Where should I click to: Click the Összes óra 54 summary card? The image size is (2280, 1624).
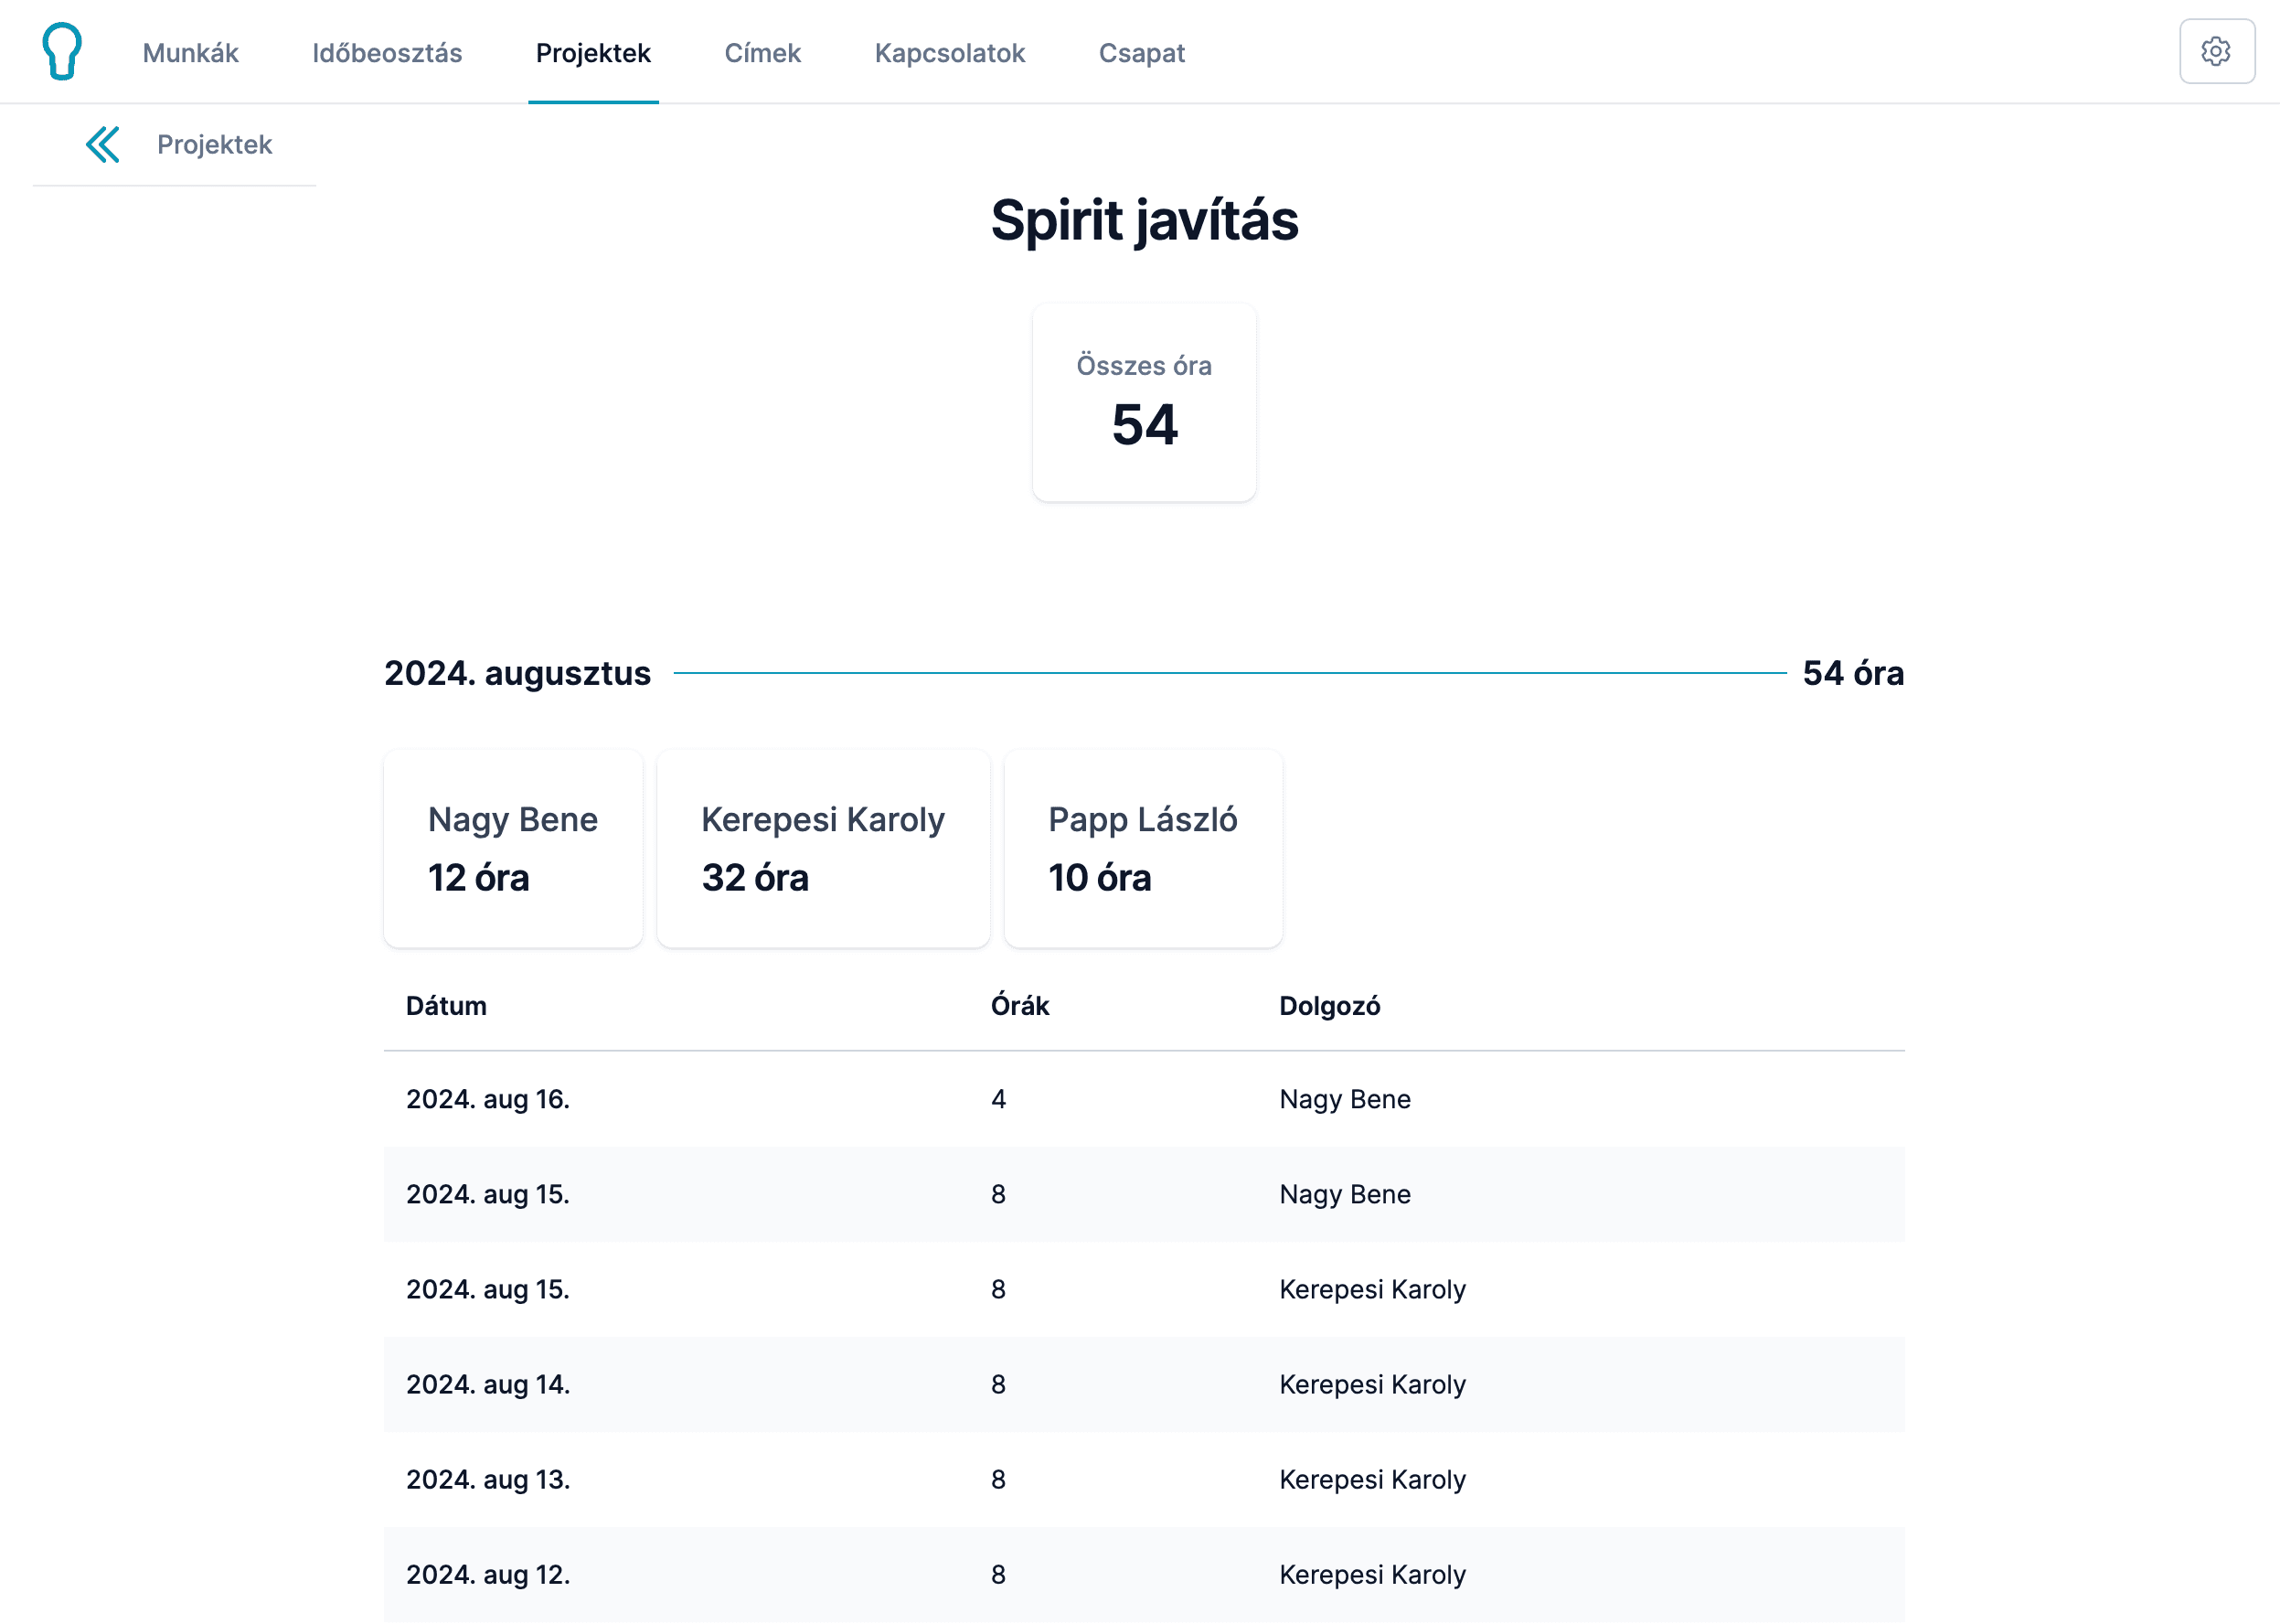[x=1144, y=402]
